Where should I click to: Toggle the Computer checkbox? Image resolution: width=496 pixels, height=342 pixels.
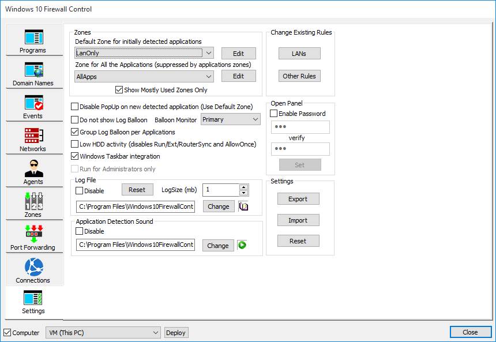click(7, 333)
